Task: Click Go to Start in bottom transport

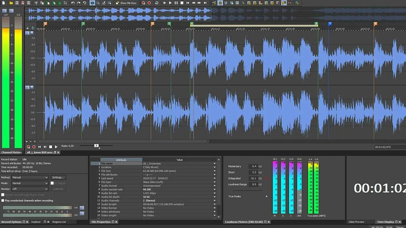Action: (x=39, y=147)
